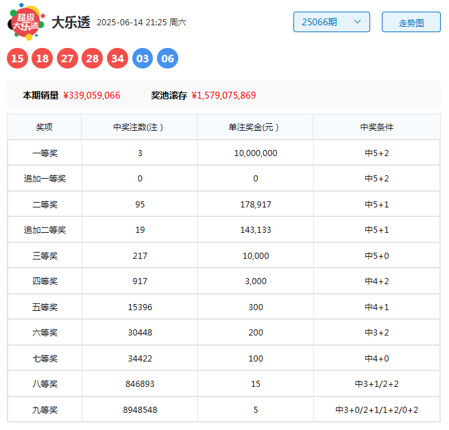Click the 中3+1/2+2 condition cell
Viewport: 449px width, 430px height.
click(x=377, y=383)
